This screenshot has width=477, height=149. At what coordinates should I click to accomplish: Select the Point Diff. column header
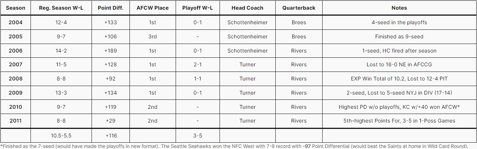[111, 8]
